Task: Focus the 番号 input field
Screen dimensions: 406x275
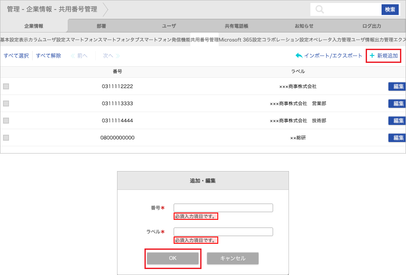Action: coord(223,208)
